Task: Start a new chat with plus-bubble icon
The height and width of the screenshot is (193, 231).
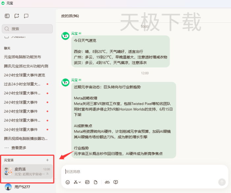Action: [x=16, y=16]
